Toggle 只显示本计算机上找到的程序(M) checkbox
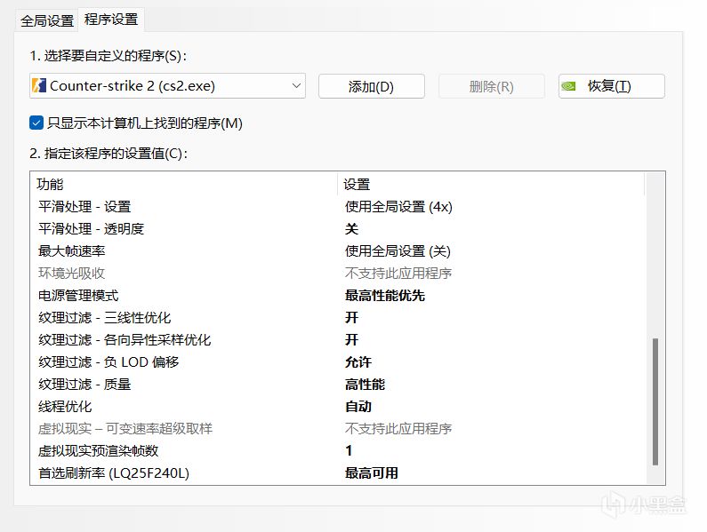Viewport: 707px width, 532px height. point(36,123)
